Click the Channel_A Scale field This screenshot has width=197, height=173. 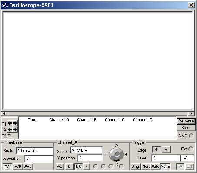tap(87, 150)
